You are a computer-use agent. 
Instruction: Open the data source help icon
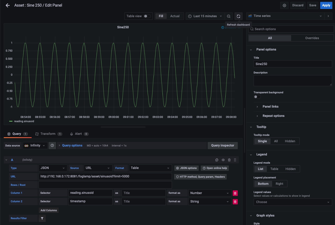point(52,145)
